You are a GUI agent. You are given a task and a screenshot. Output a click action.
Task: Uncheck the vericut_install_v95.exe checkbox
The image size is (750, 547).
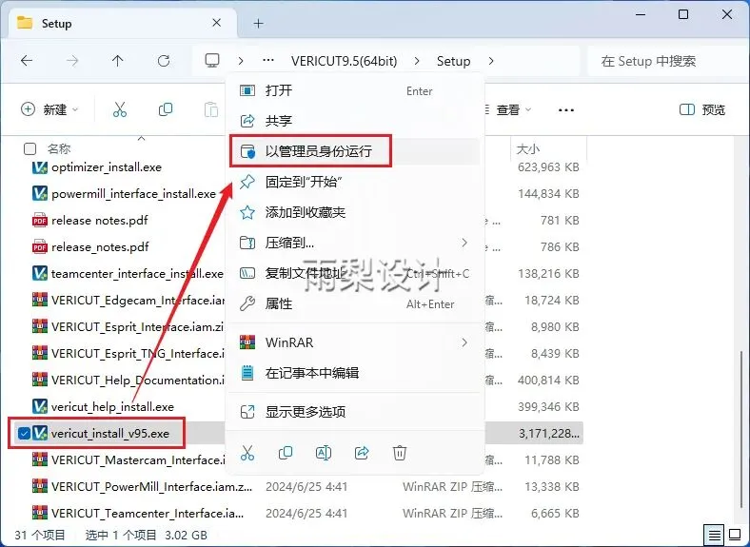[x=24, y=433]
